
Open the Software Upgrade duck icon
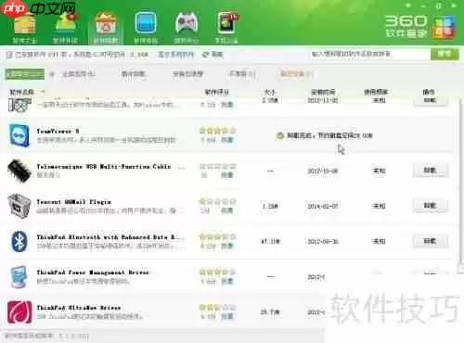65,29
